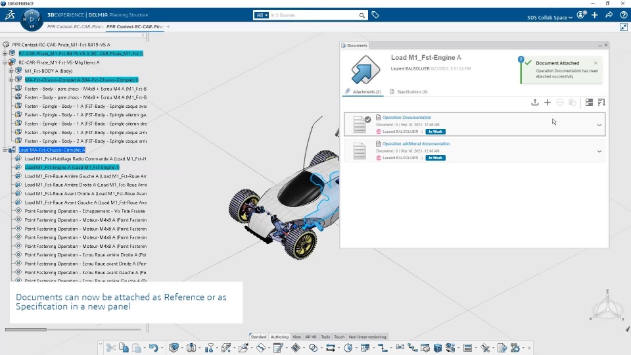Click the sort icon in Documents panel

(x=601, y=103)
